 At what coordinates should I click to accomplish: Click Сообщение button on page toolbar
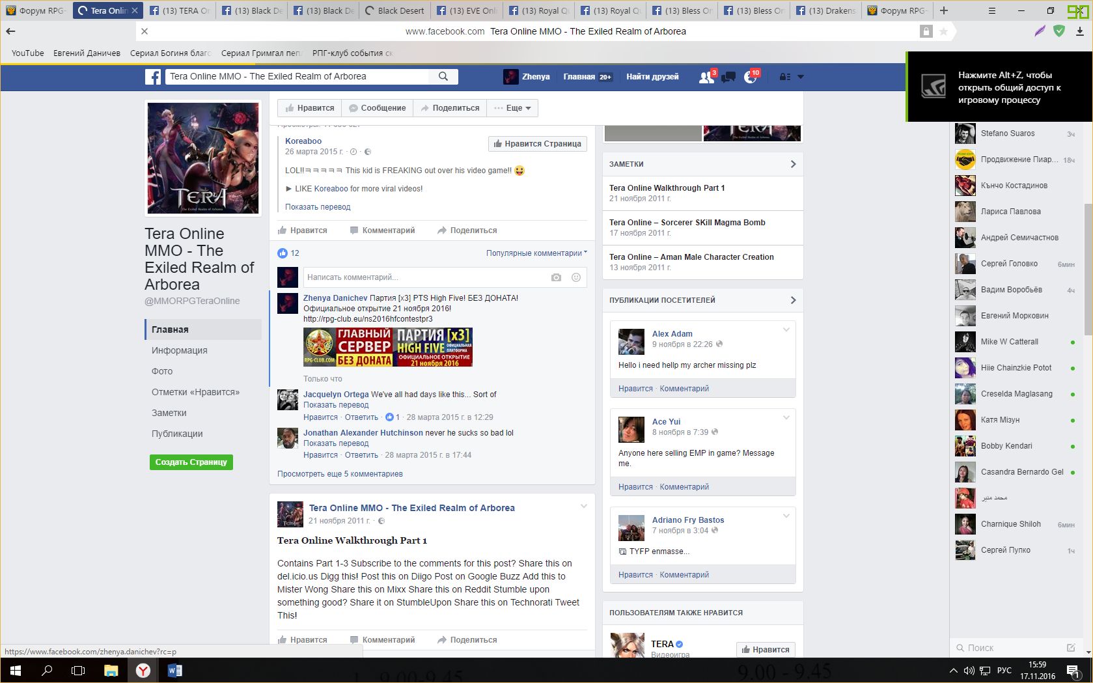click(377, 108)
